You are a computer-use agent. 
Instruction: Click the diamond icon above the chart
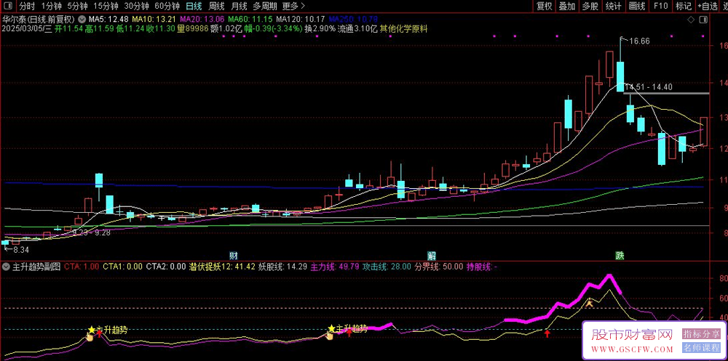(692, 20)
